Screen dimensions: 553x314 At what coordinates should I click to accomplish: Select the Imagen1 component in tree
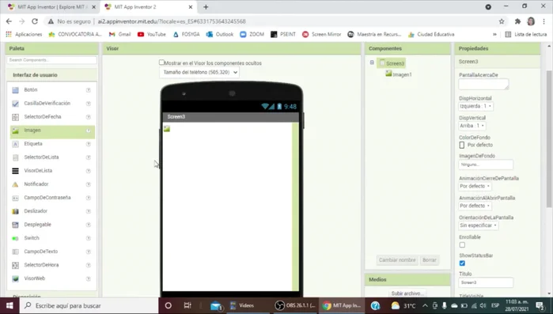tap(399, 74)
